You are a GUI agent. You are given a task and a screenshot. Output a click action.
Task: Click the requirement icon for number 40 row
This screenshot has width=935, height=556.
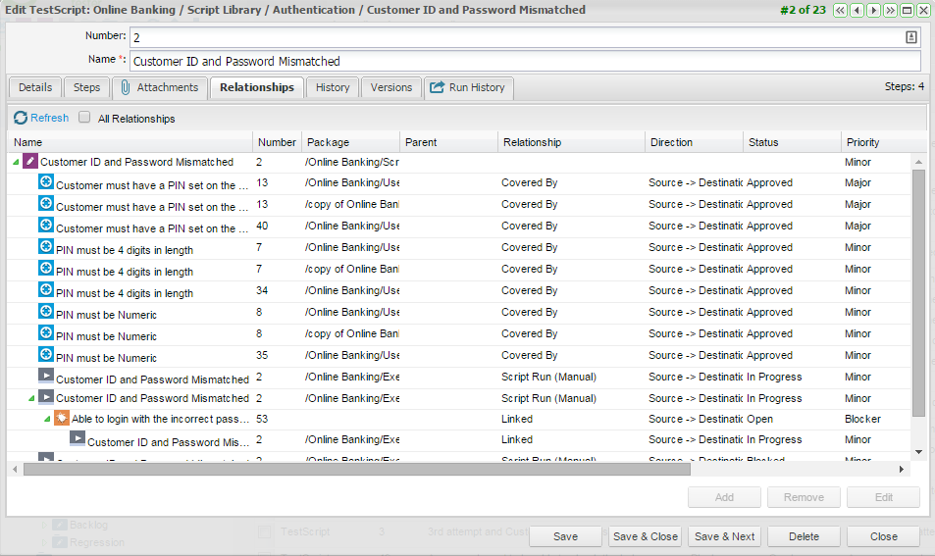(46, 226)
